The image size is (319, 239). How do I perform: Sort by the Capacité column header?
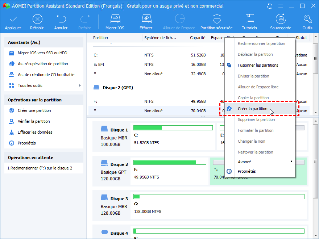[x=198, y=38]
